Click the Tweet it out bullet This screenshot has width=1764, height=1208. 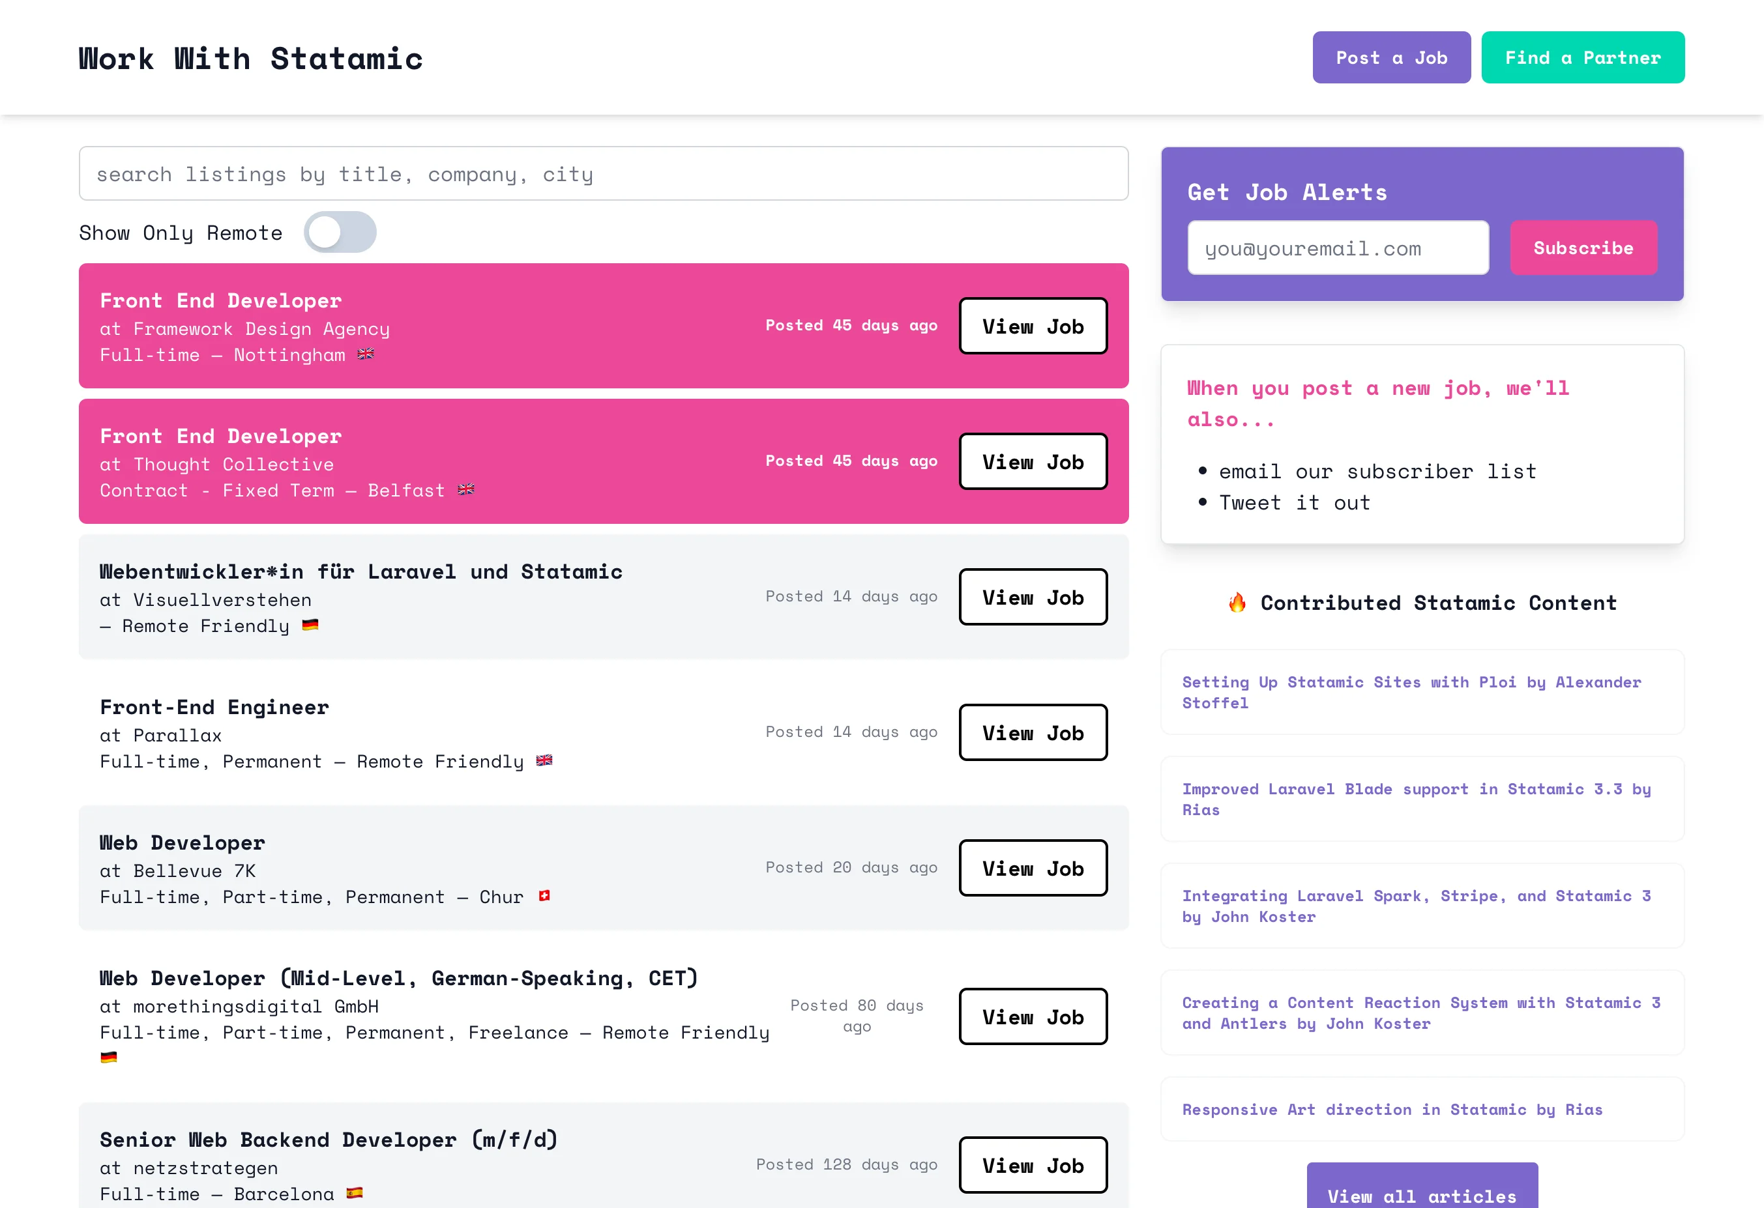click(1295, 503)
